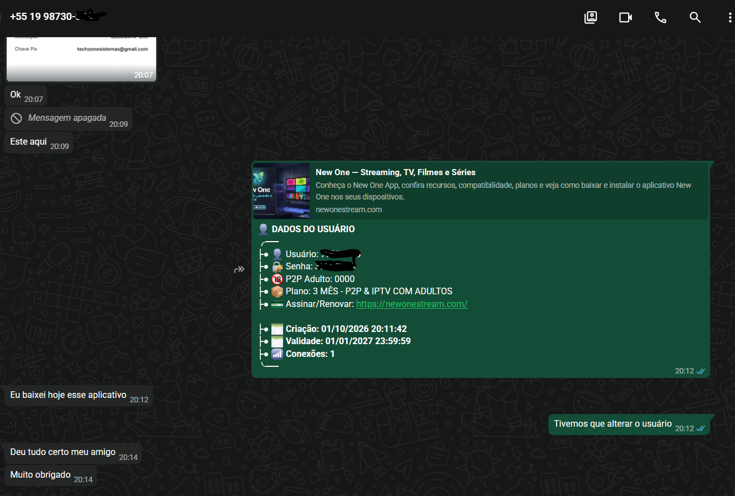Click the forward arrow beside green message

pyautogui.click(x=239, y=269)
